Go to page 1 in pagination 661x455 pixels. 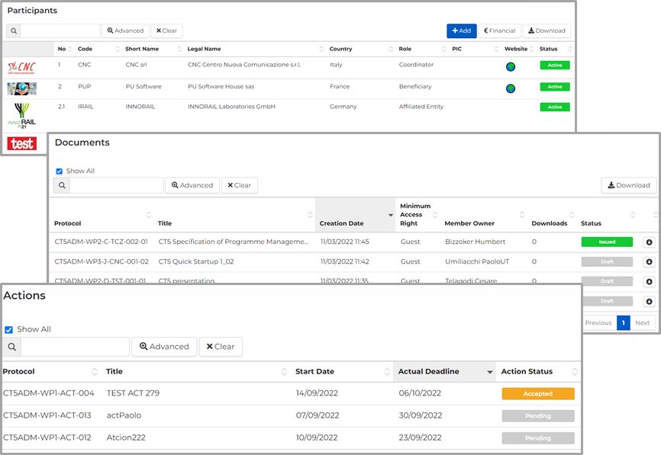coord(624,322)
